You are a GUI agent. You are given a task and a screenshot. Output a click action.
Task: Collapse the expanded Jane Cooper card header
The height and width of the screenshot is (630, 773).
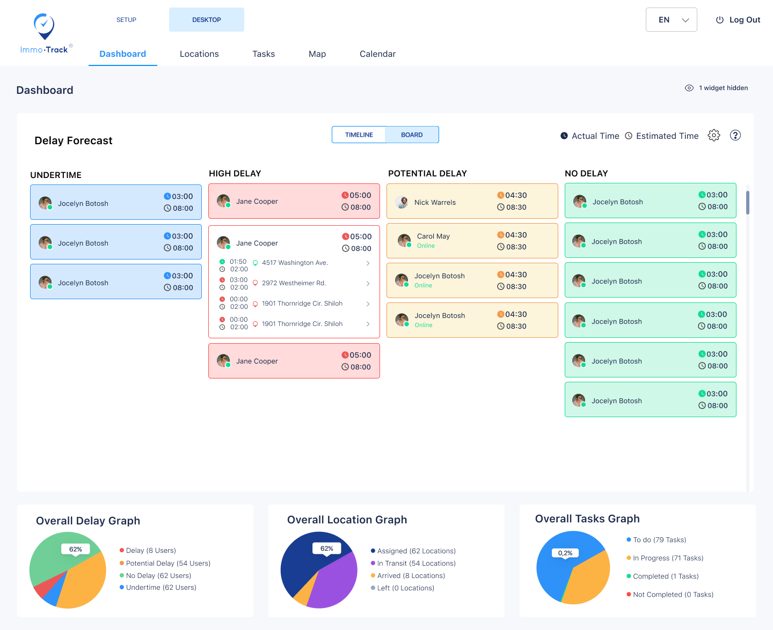pyautogui.click(x=294, y=242)
